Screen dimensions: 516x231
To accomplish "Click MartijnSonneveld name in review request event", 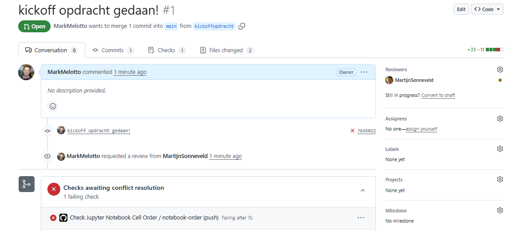I will click(x=185, y=156).
